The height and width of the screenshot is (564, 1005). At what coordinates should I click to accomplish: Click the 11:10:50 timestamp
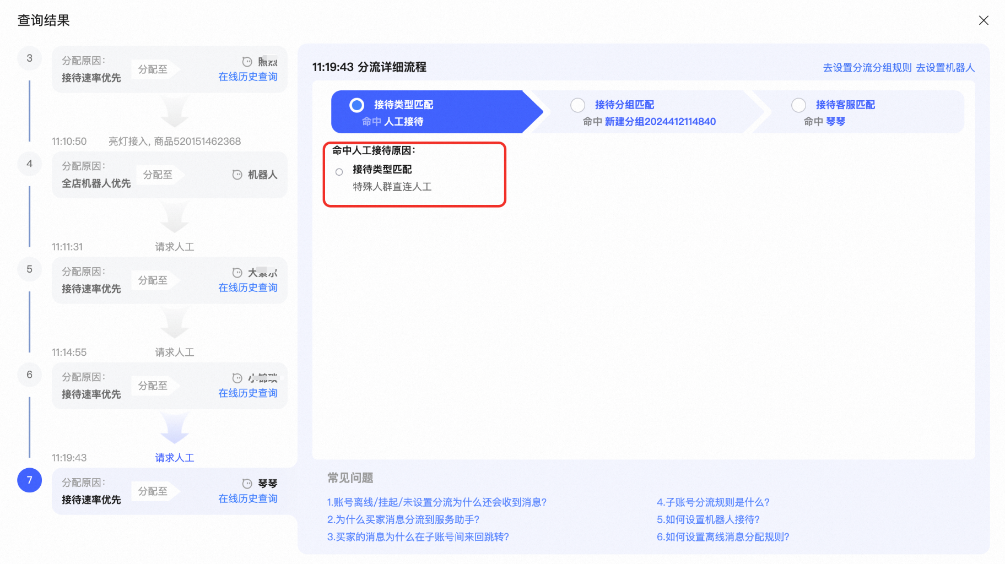tap(69, 142)
